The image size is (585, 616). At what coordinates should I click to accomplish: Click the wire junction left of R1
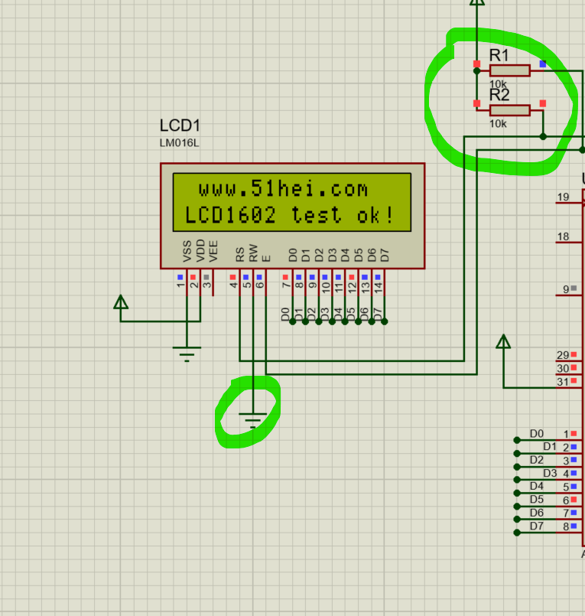tap(476, 71)
